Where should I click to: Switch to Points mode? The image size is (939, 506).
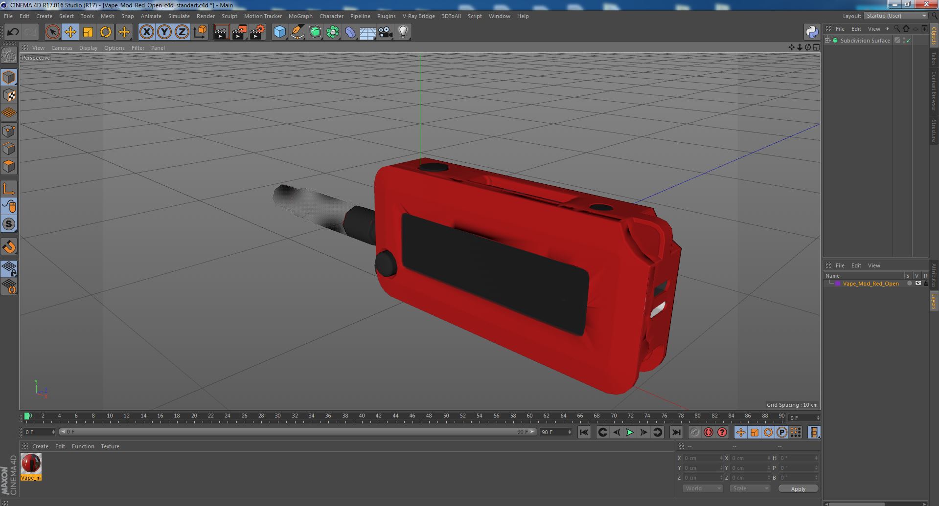[x=9, y=131]
